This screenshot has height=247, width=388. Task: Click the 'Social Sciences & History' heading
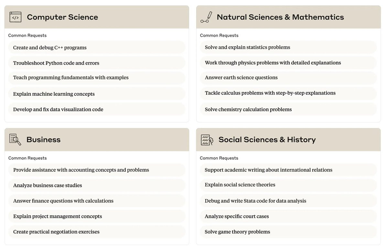(x=267, y=140)
